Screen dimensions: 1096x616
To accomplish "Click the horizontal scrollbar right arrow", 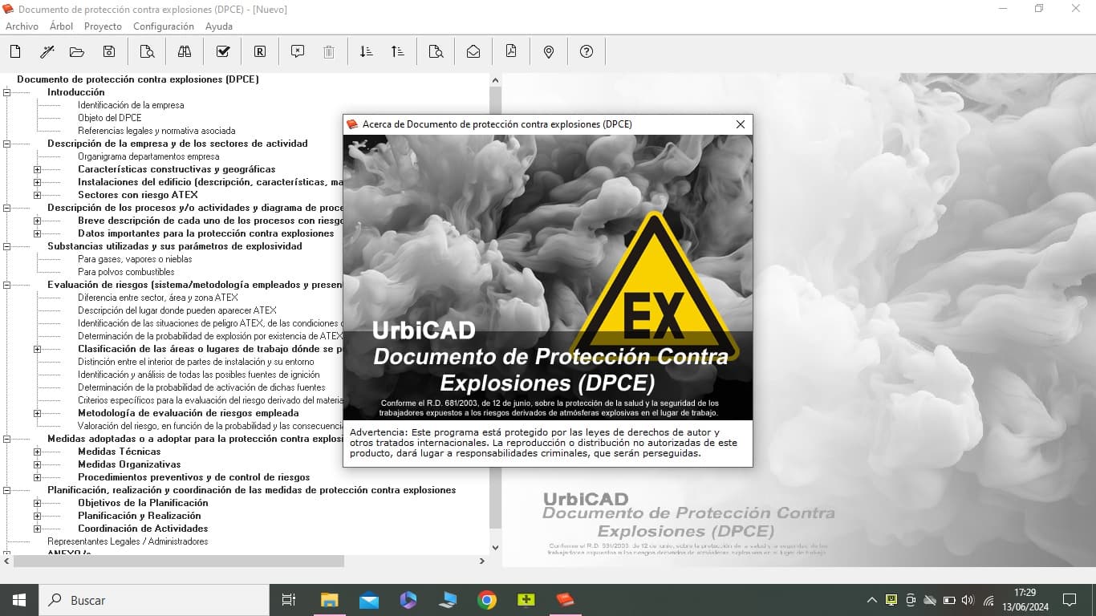I will tap(482, 561).
